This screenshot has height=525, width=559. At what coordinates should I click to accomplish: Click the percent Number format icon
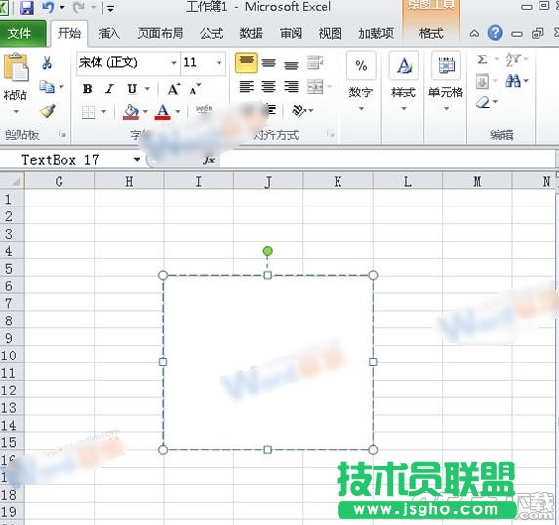pos(361,65)
